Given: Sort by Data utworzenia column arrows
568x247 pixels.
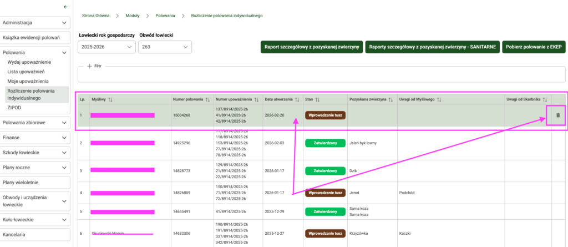Looking at the screenshot, I should click(298, 99).
